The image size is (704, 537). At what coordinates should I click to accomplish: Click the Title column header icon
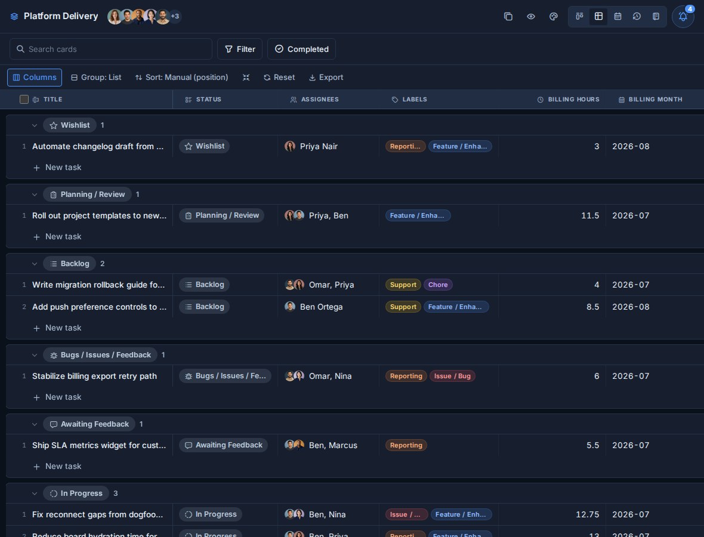click(36, 99)
